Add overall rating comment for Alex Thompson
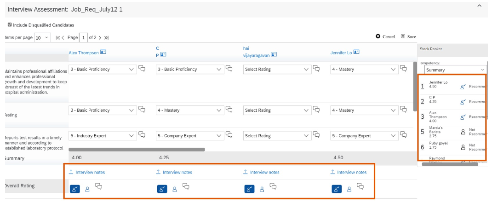The image size is (492, 203). pos(98,187)
